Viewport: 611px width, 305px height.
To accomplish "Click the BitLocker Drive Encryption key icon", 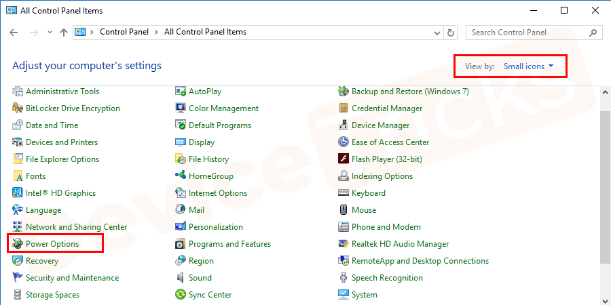I will tap(18, 108).
